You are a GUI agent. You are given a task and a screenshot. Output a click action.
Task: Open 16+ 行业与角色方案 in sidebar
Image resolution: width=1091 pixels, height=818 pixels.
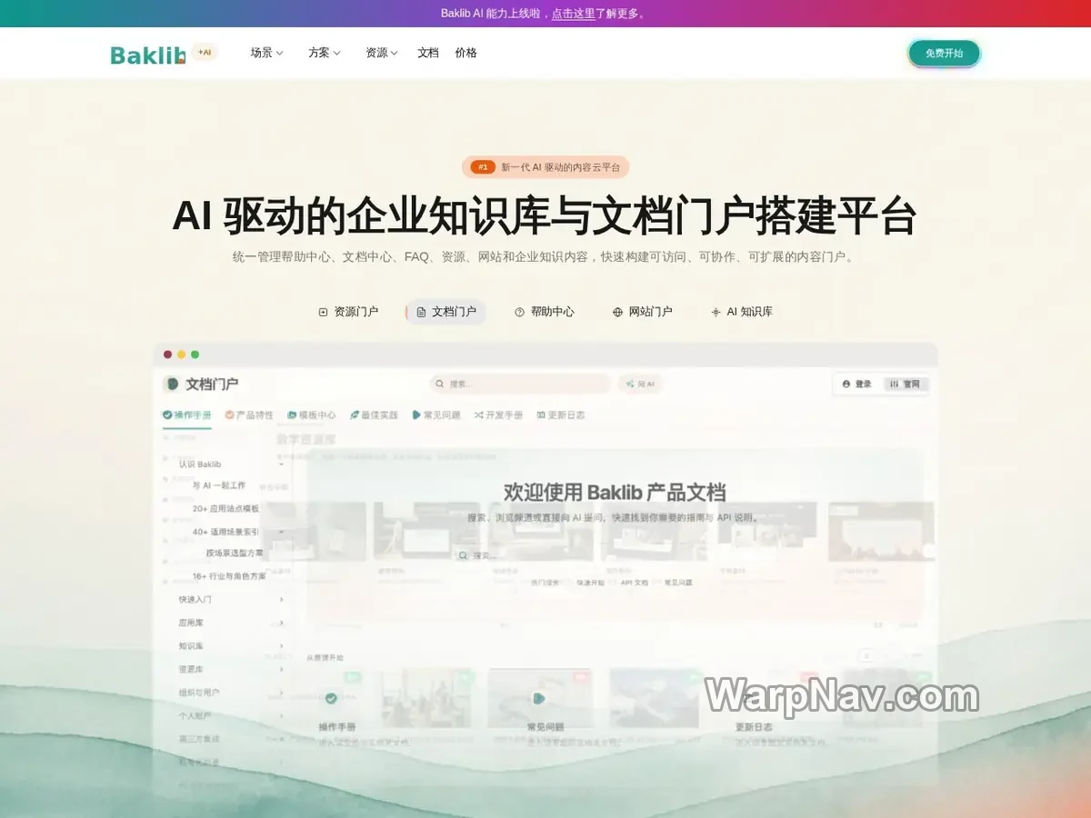point(229,576)
